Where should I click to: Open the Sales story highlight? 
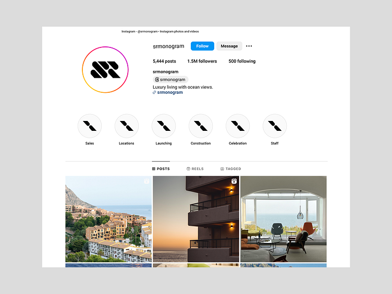90,126
